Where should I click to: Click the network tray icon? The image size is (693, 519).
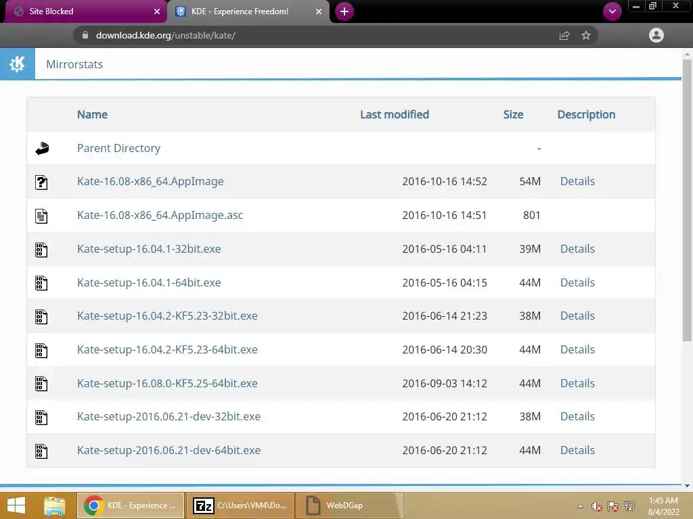pos(629,505)
